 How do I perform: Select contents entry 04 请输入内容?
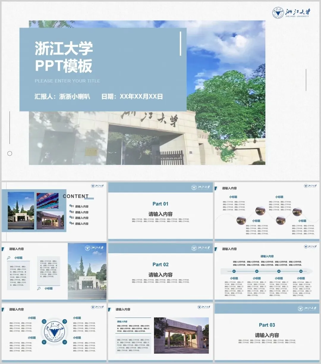(79, 224)
